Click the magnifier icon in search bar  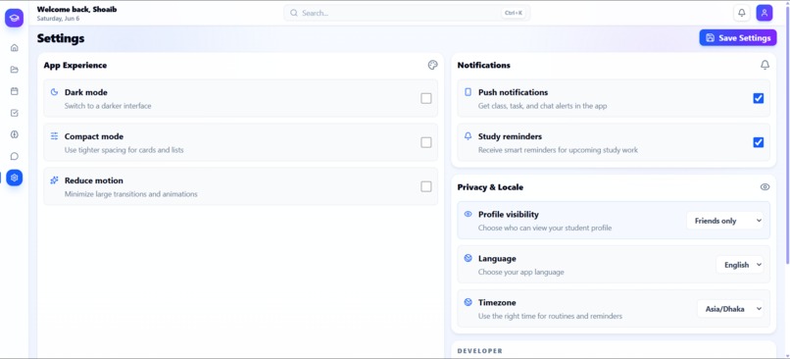coord(294,13)
